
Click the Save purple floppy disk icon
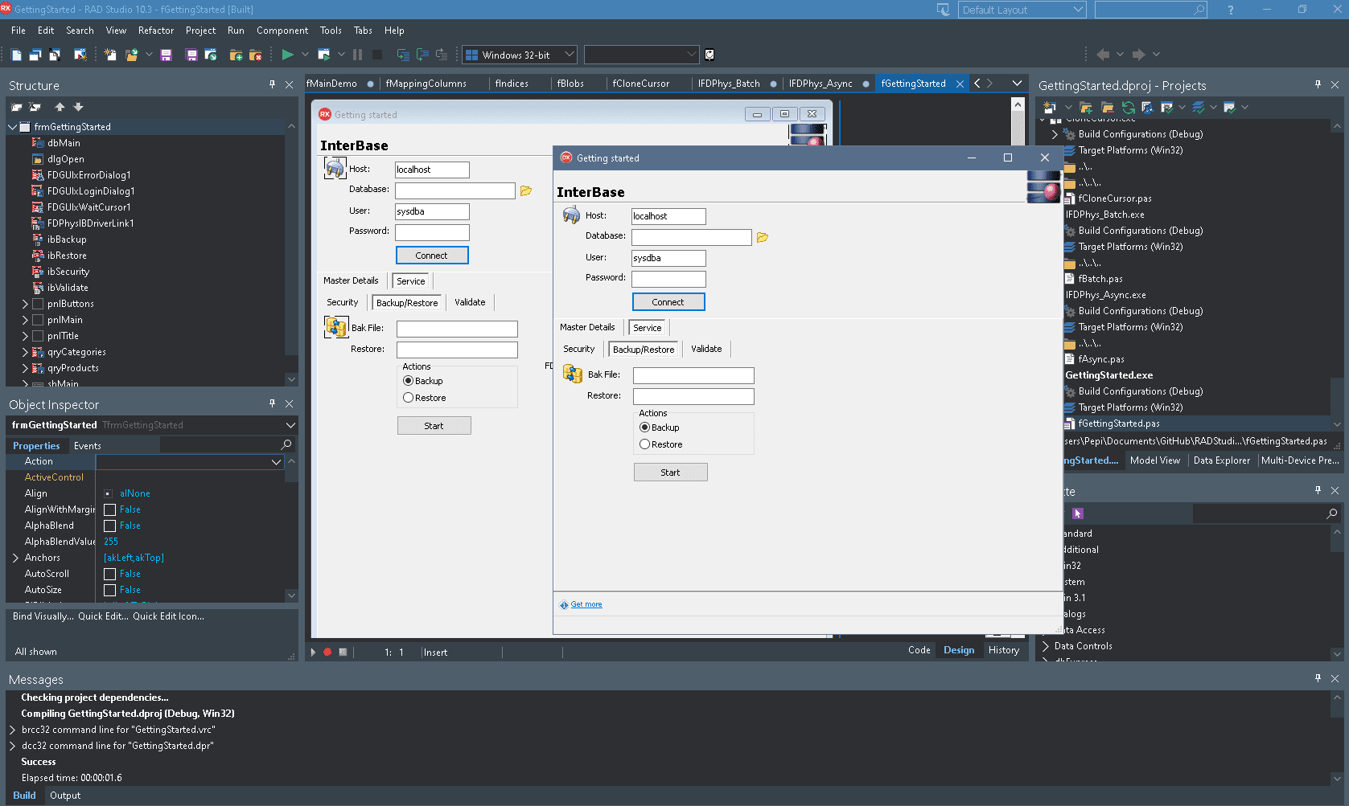tap(167, 55)
